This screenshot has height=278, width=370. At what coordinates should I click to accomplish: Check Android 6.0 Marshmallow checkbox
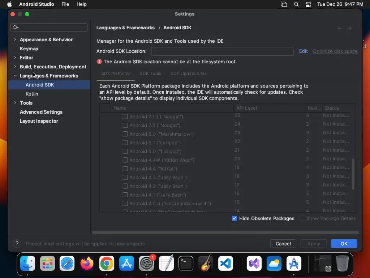click(x=125, y=134)
